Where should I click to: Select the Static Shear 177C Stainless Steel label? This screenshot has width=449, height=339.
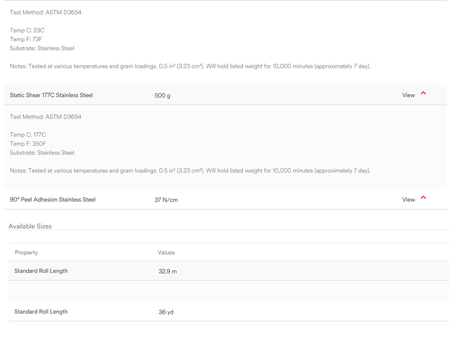(51, 95)
